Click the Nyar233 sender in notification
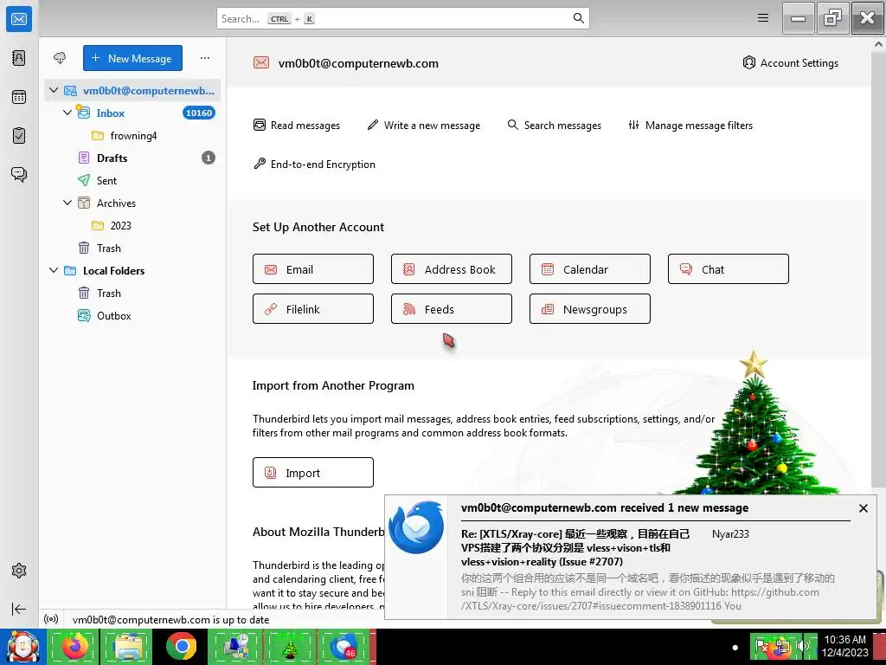 coord(730,533)
